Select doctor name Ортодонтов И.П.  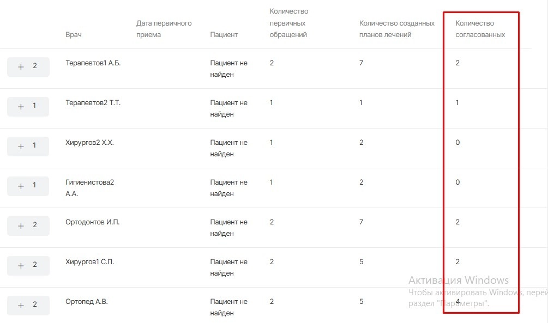[92, 222]
